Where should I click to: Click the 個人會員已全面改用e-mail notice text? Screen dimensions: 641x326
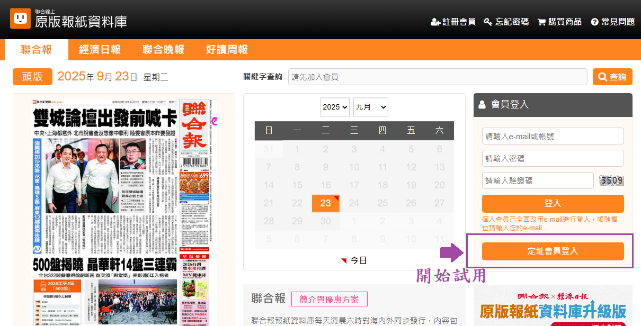pos(550,223)
